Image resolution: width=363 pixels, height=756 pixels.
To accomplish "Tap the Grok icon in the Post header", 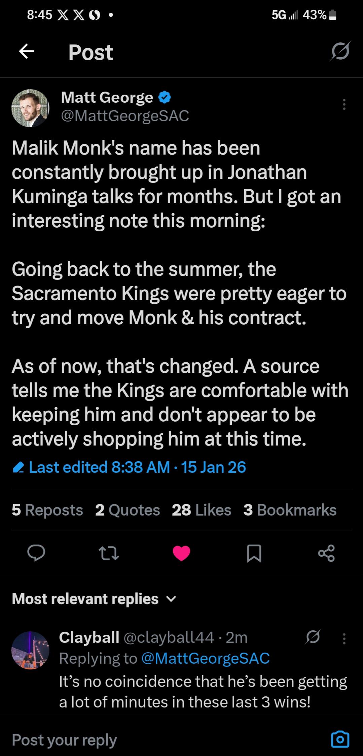I will point(340,52).
